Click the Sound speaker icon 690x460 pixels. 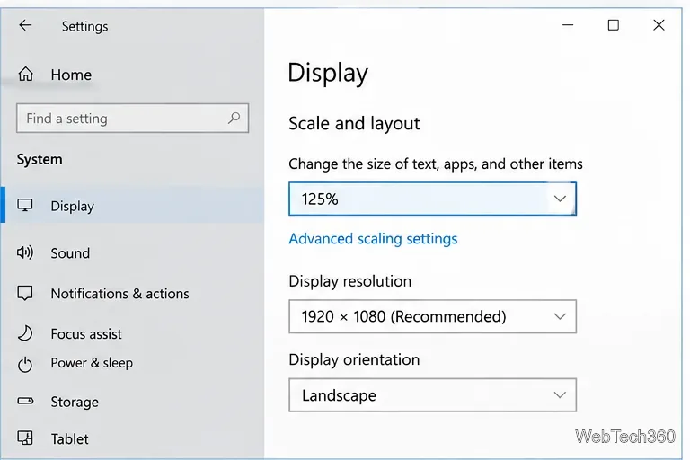[x=25, y=252]
